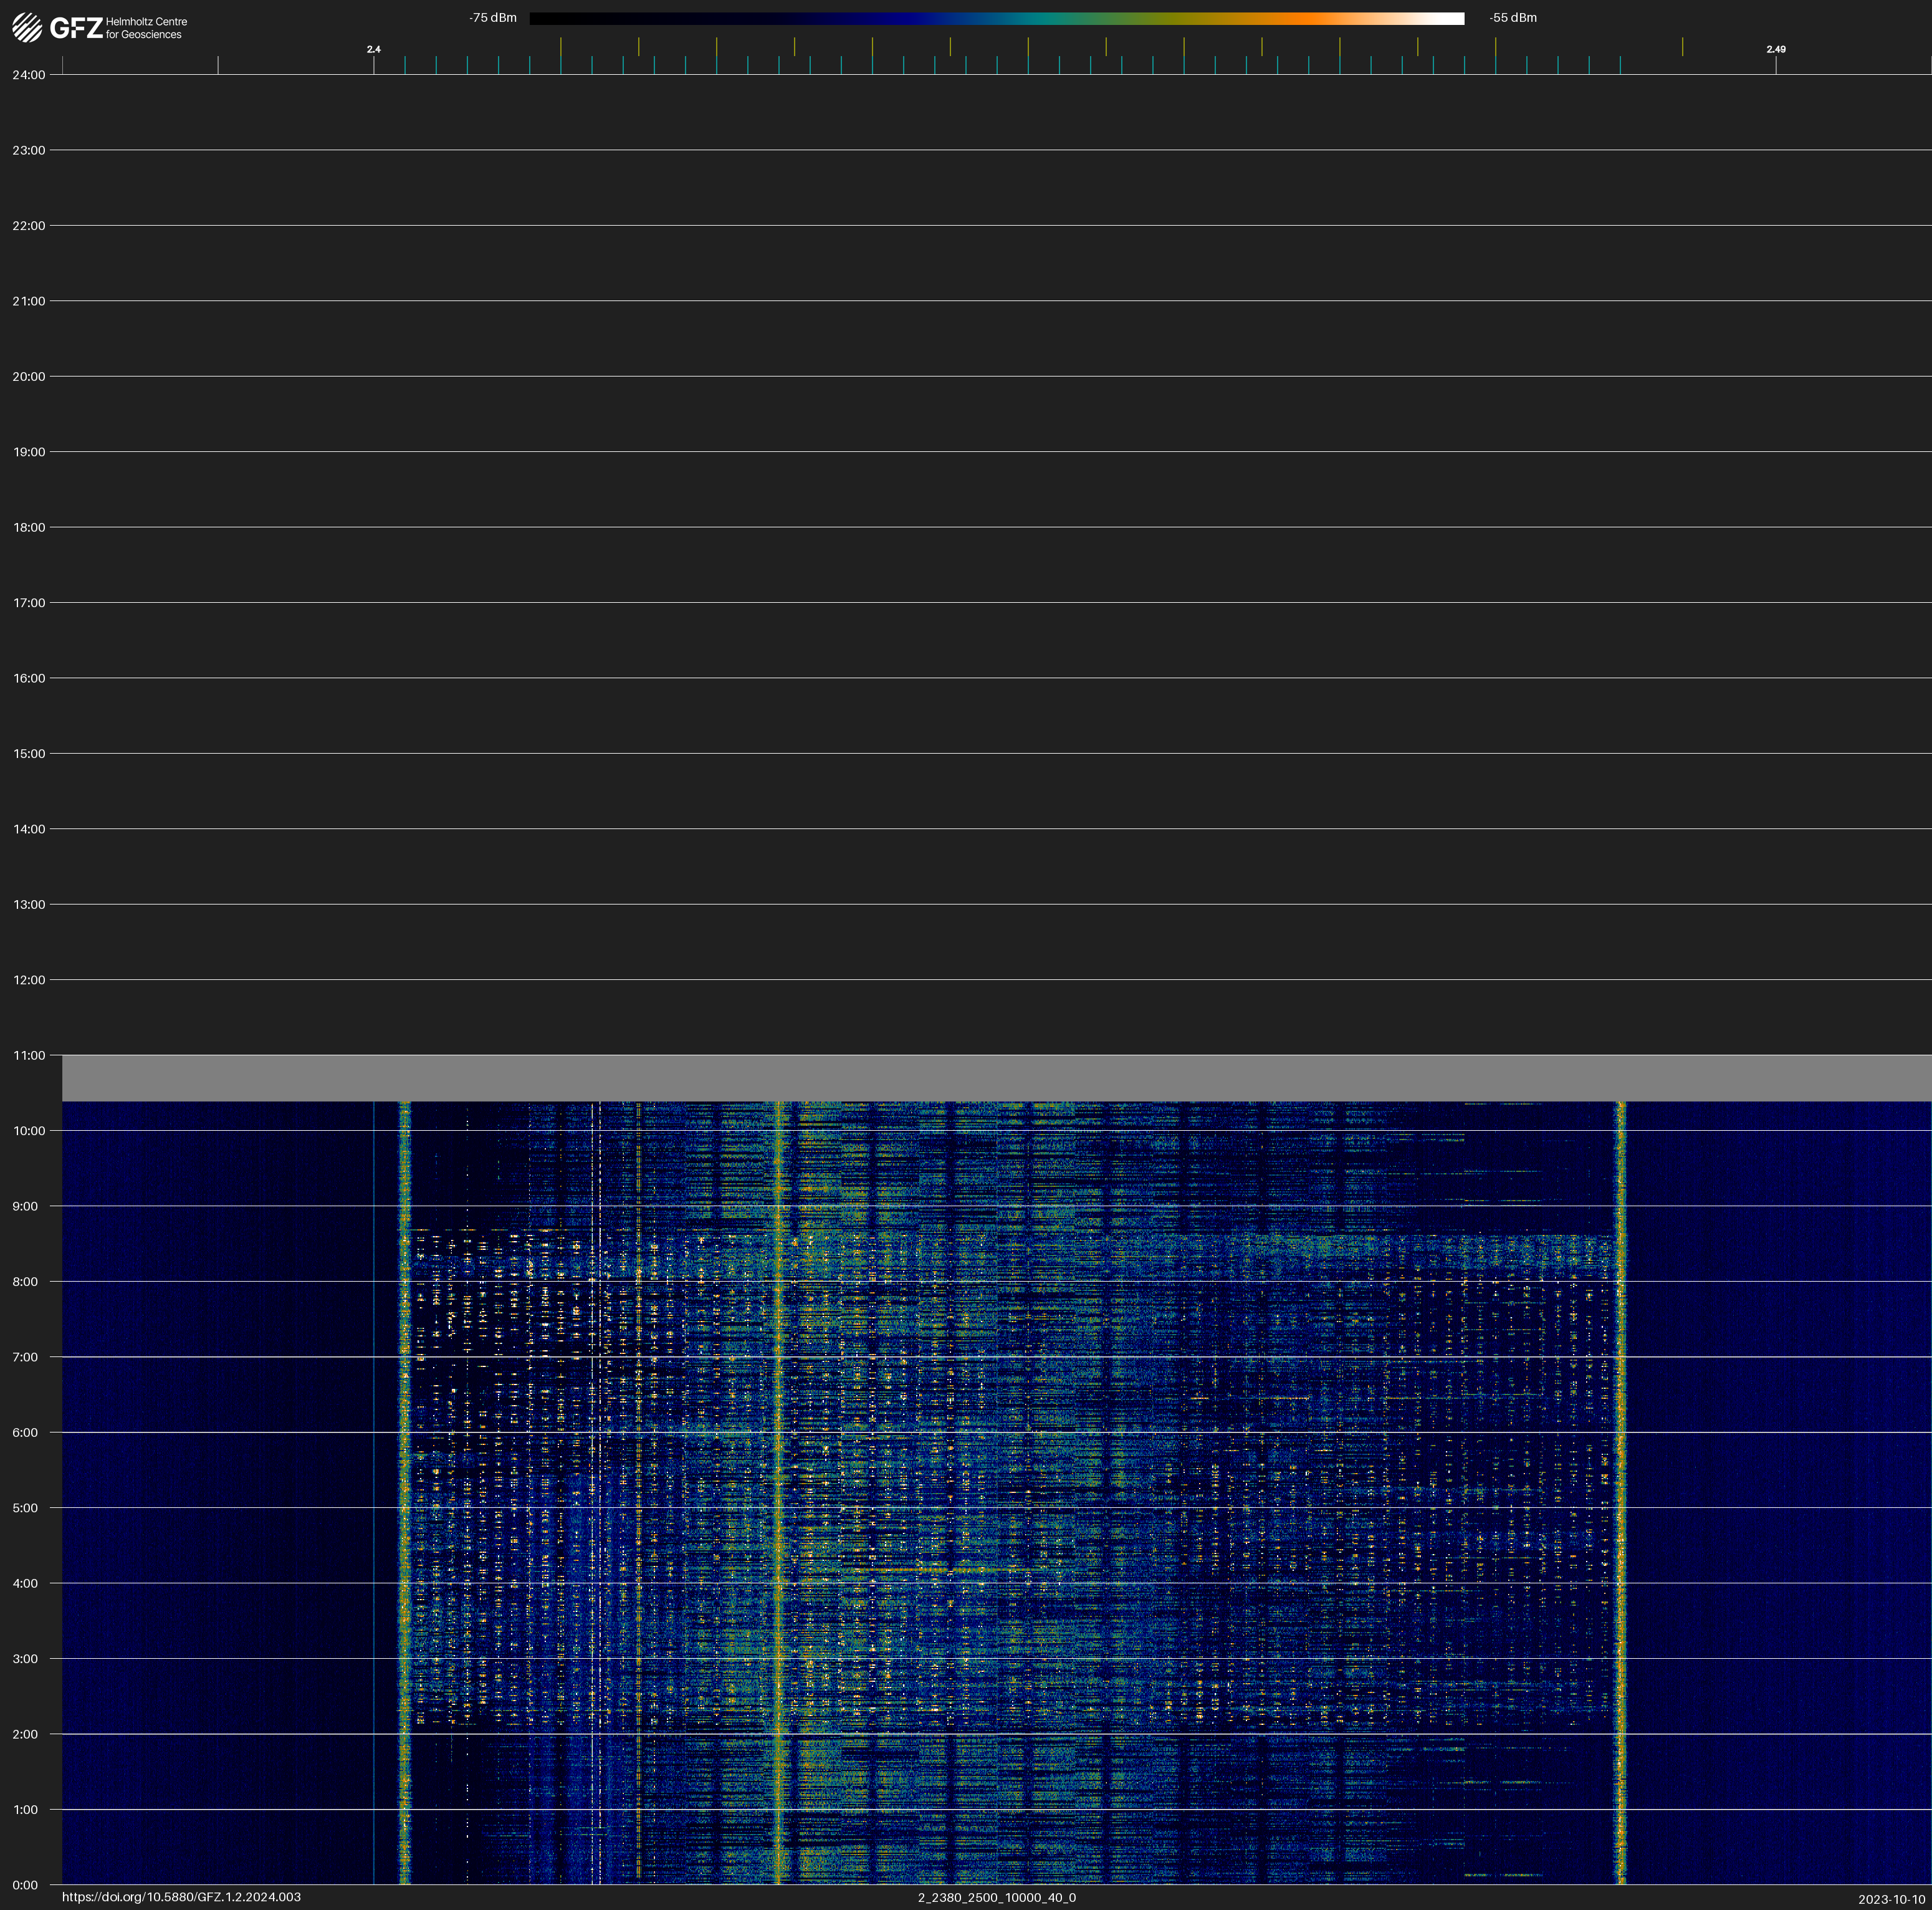Click the 24:00 time axis label
1932x1910 pixels.
28,75
